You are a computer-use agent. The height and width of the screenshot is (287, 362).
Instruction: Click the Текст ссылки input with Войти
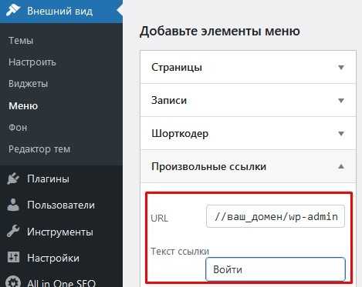pyautogui.click(x=276, y=269)
